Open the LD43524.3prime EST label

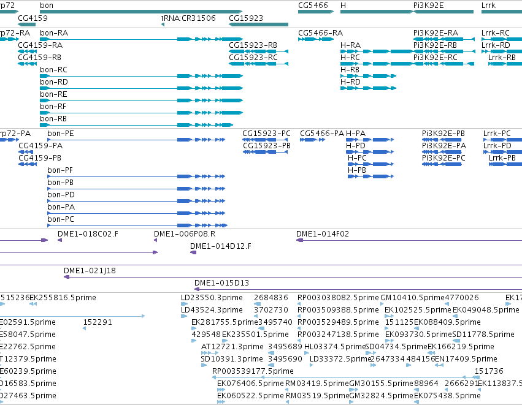(x=212, y=310)
